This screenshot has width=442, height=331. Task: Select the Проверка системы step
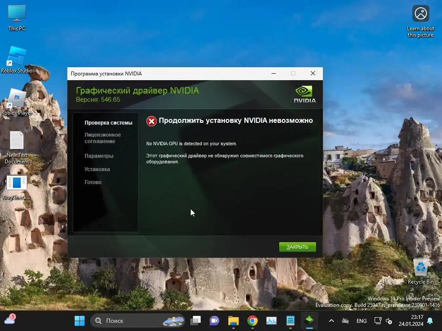108,123
